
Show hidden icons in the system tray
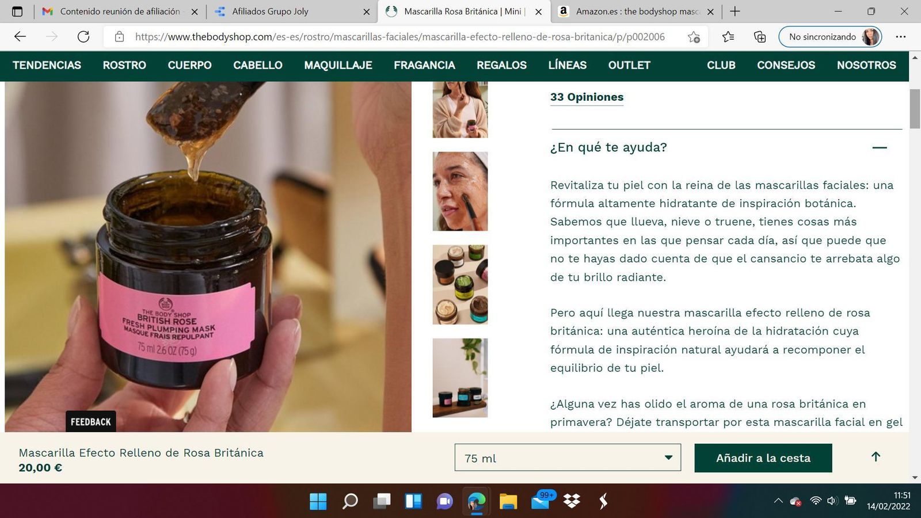tap(778, 501)
